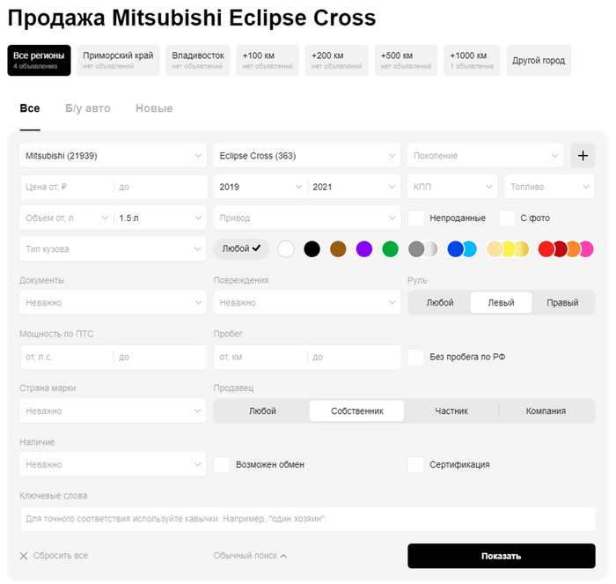The width and height of the screenshot is (616, 584).
Task: Click the price до input field
Action: (160, 187)
